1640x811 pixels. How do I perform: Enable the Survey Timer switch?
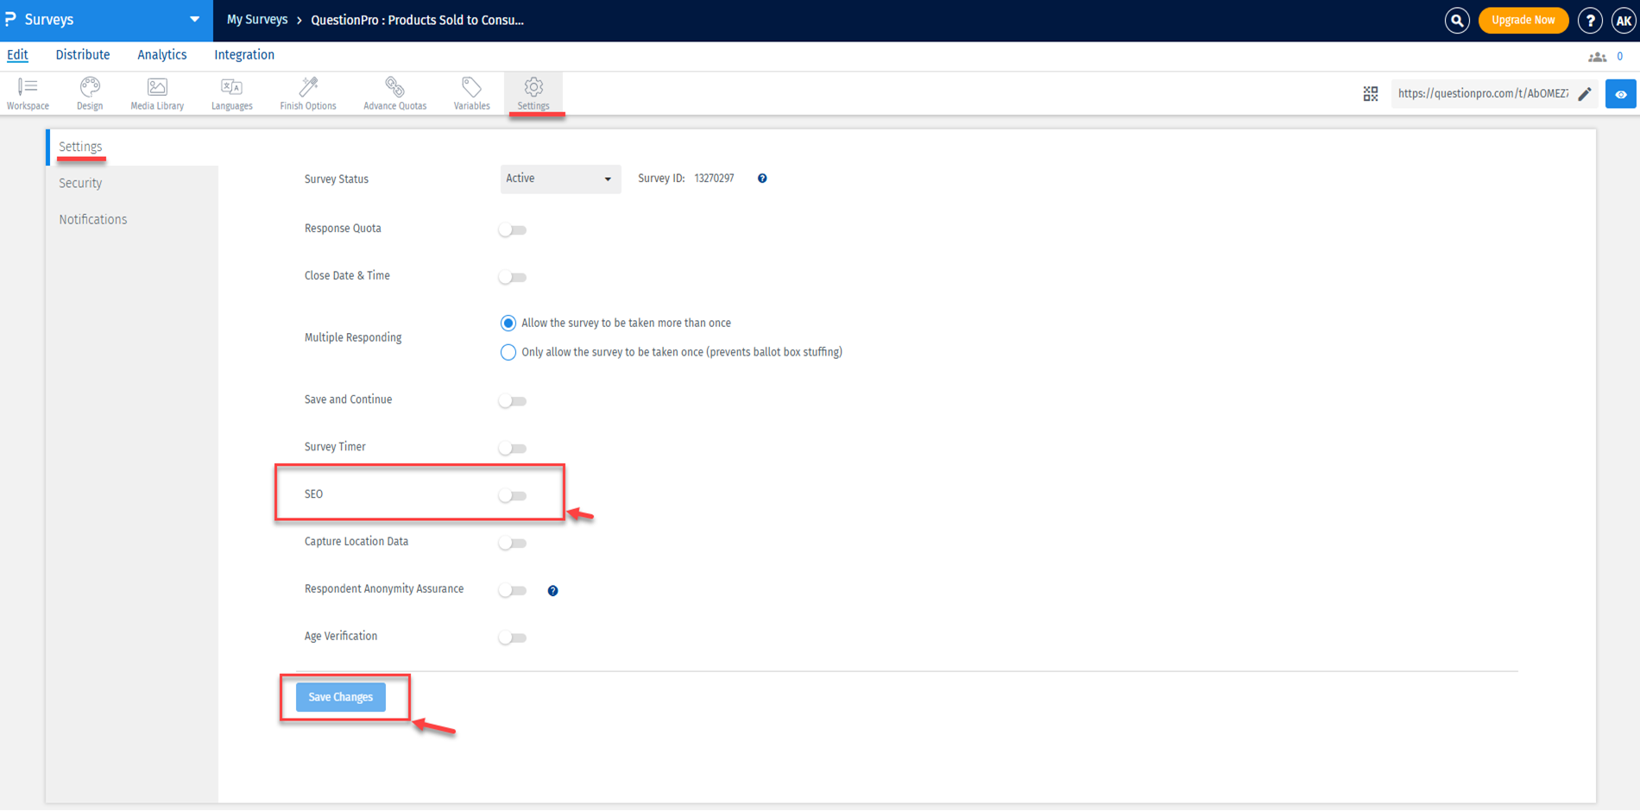(513, 449)
